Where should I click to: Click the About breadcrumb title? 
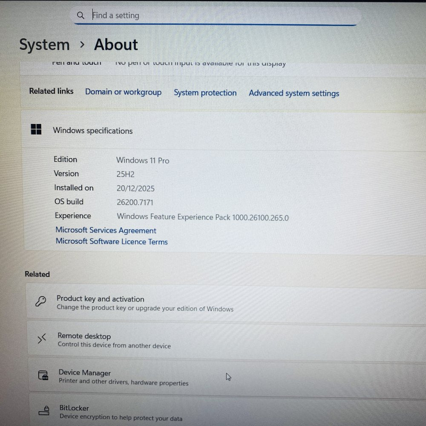pos(116,45)
